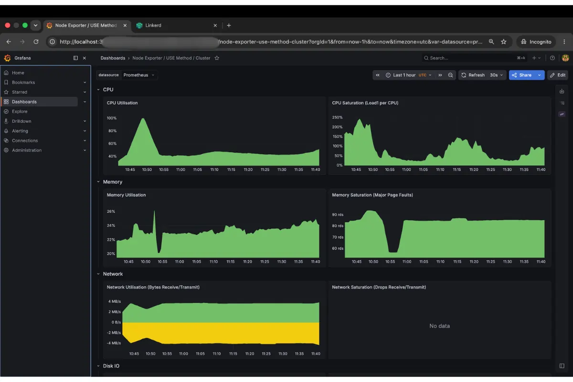Click Node Exporter / USE Method / Cluster breadcrumb
573x382 pixels.
pos(171,58)
